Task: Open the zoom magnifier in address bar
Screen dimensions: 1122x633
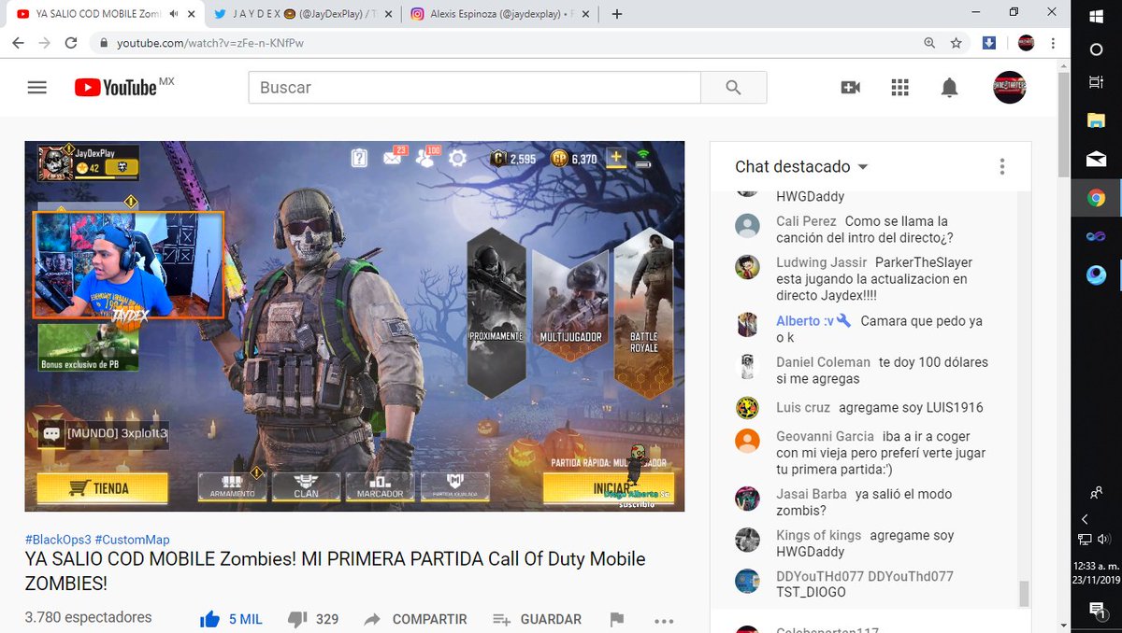Action: point(929,43)
